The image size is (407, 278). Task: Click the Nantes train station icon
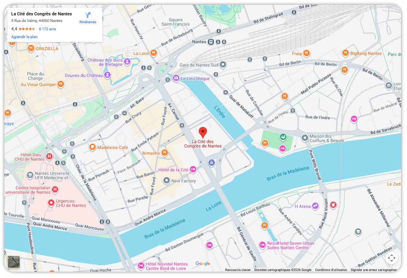click(x=211, y=42)
